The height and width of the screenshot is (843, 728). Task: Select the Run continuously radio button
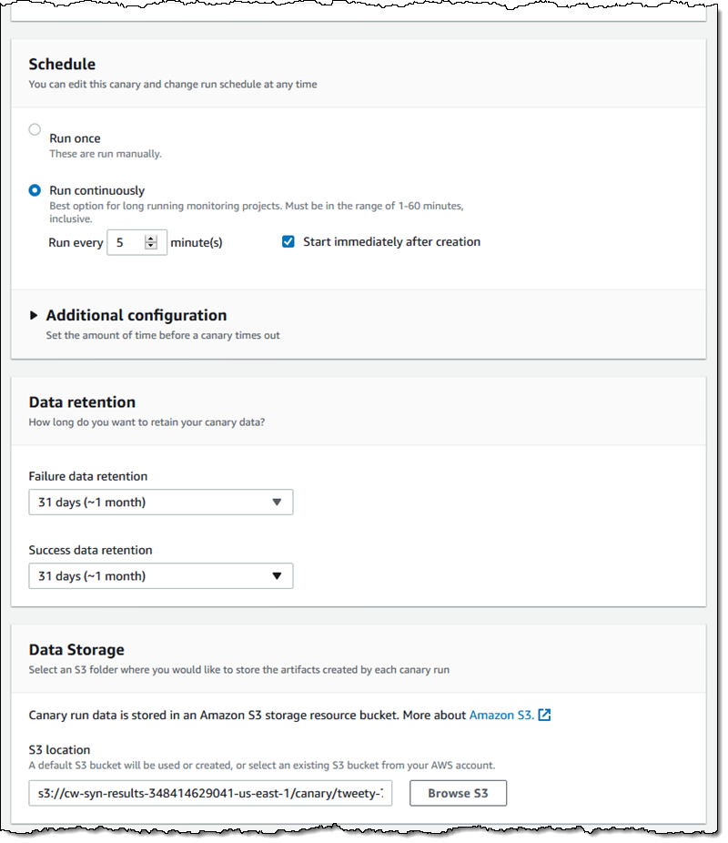coord(35,190)
